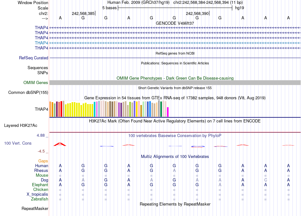301x216 pixels.
Task: Select the Elephant alignment row label
Action: 40,185
